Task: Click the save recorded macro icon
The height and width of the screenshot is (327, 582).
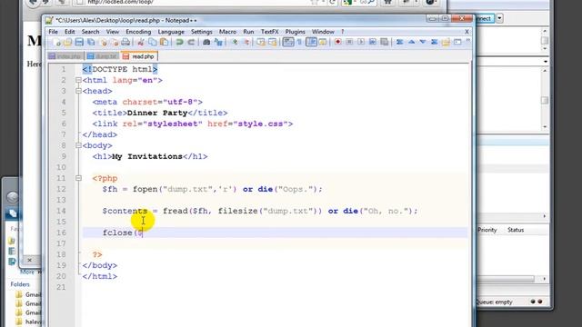Action: click(x=385, y=43)
